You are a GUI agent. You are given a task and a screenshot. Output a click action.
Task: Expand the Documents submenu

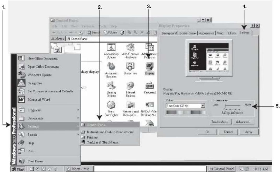pyautogui.click(x=49, y=118)
